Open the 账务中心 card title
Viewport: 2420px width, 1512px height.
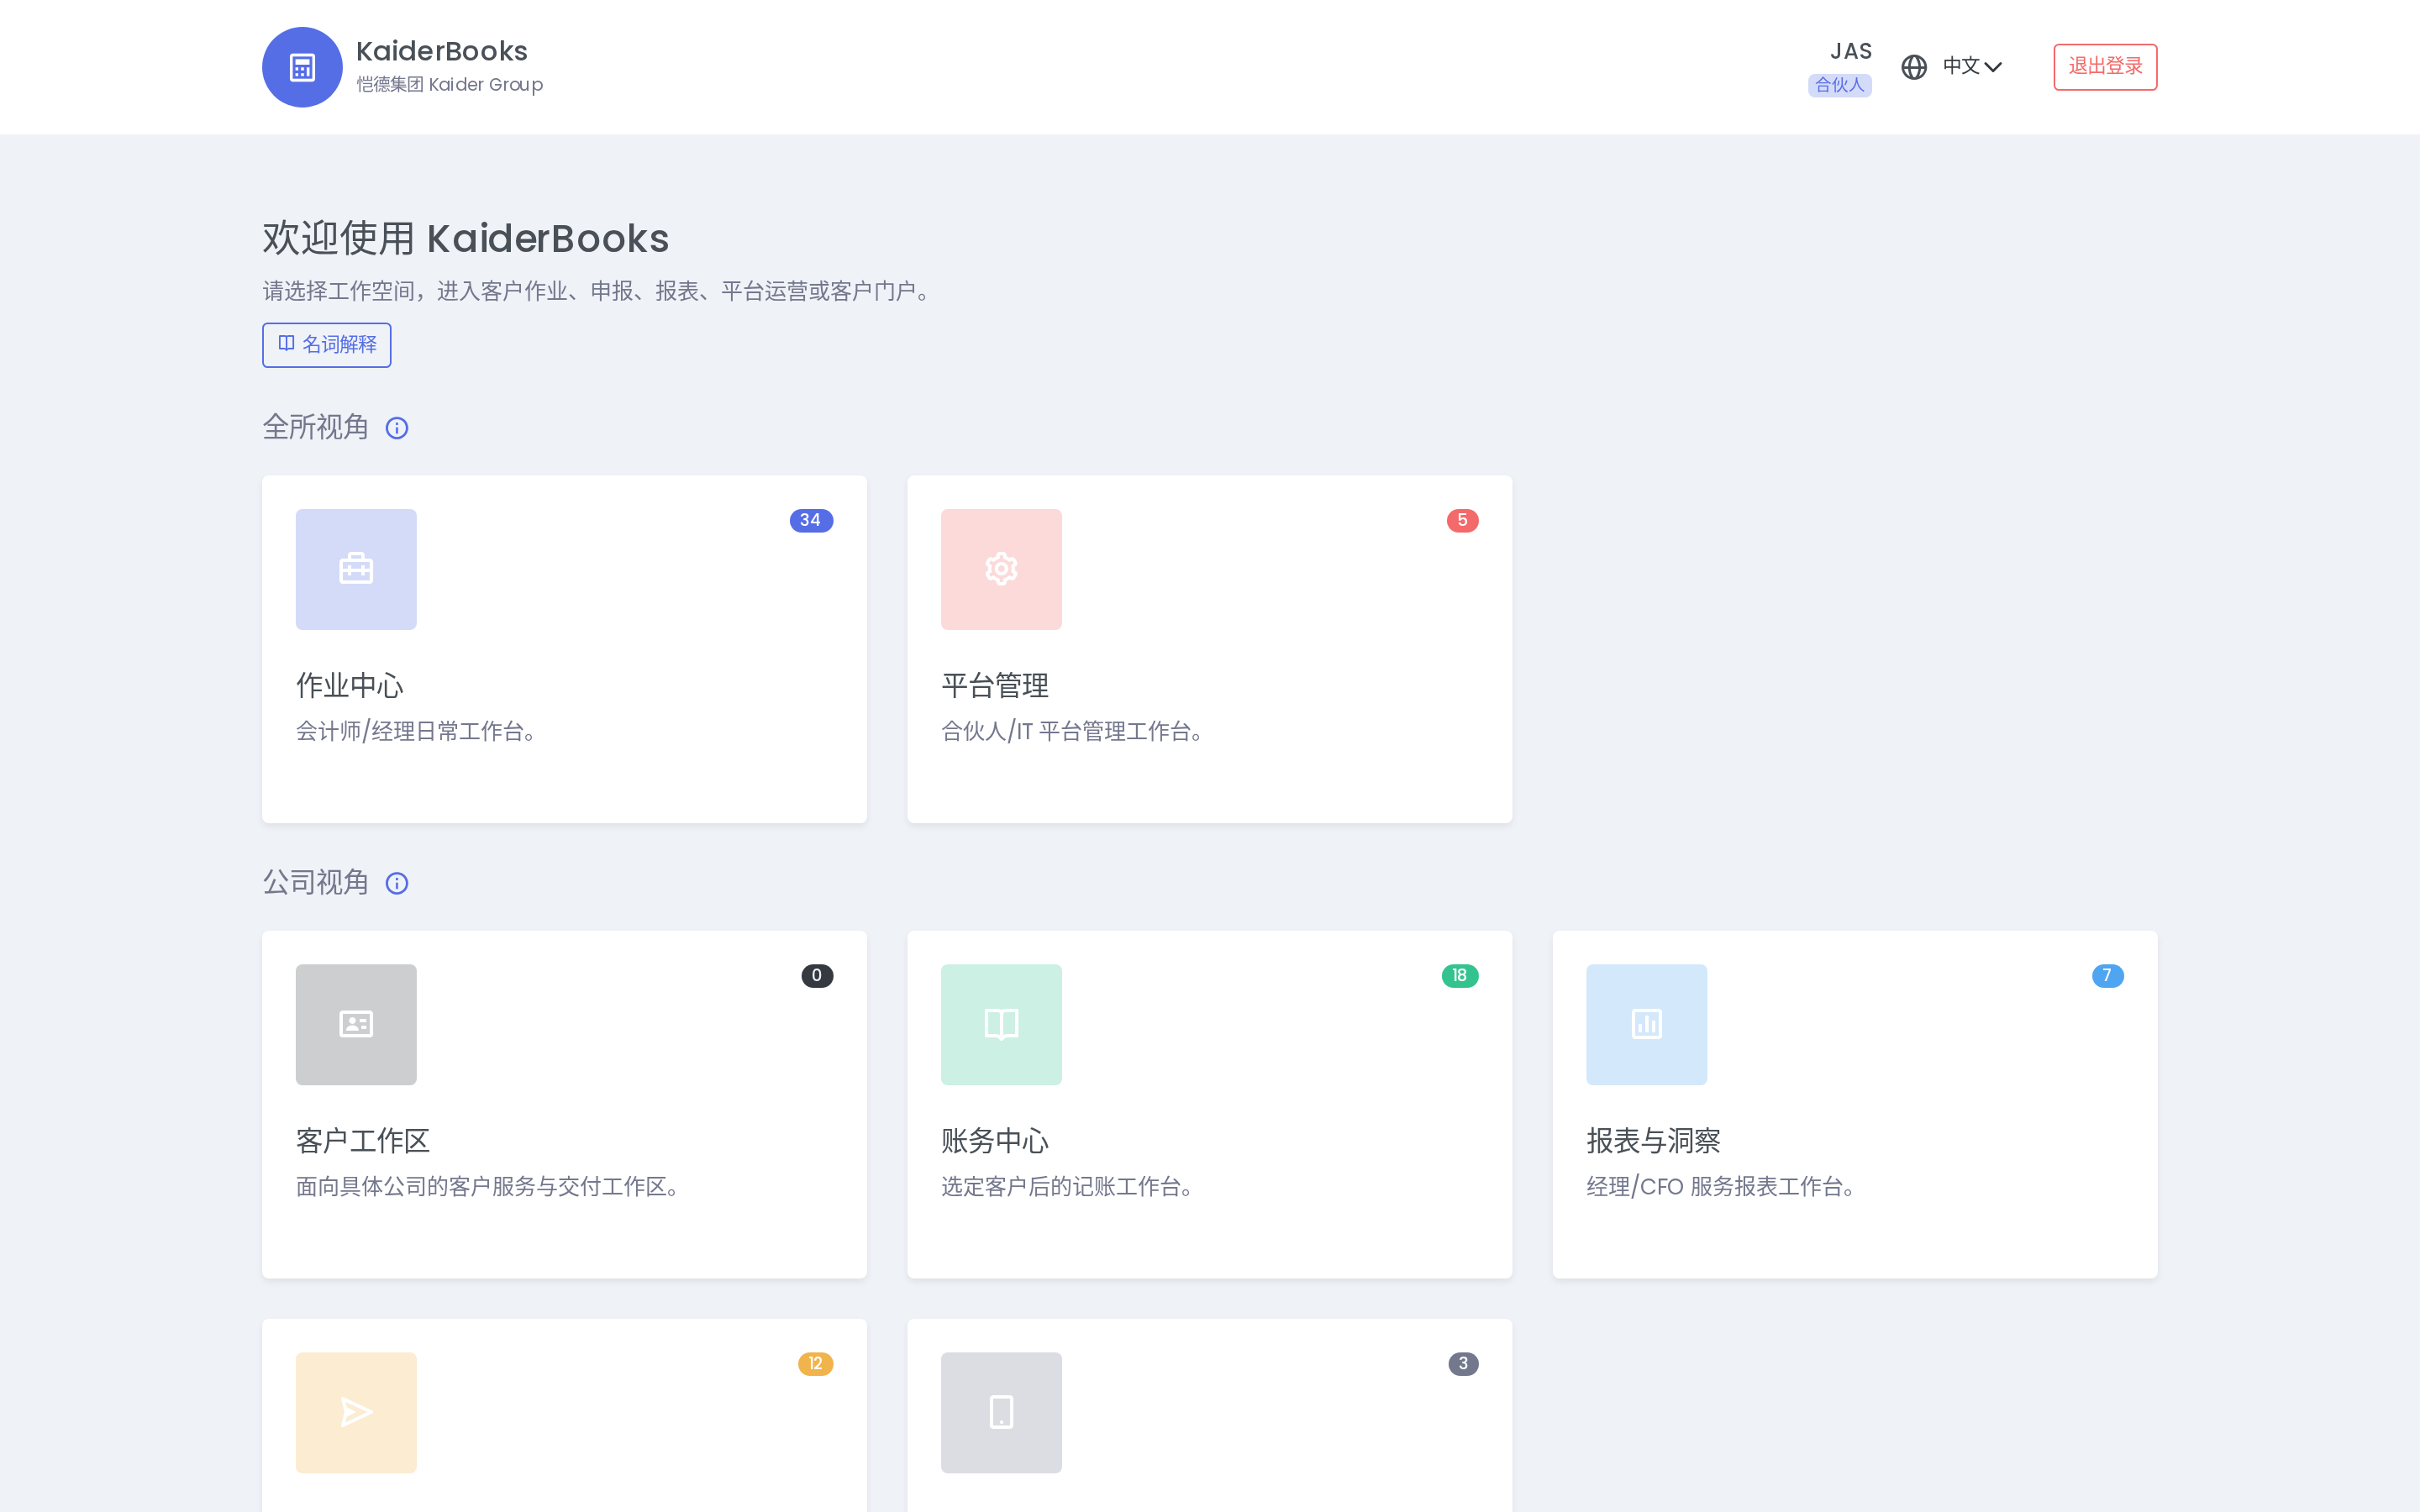click(x=995, y=1141)
